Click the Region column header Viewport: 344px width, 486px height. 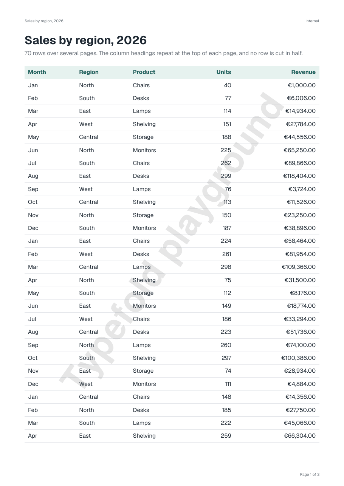coord(89,72)
